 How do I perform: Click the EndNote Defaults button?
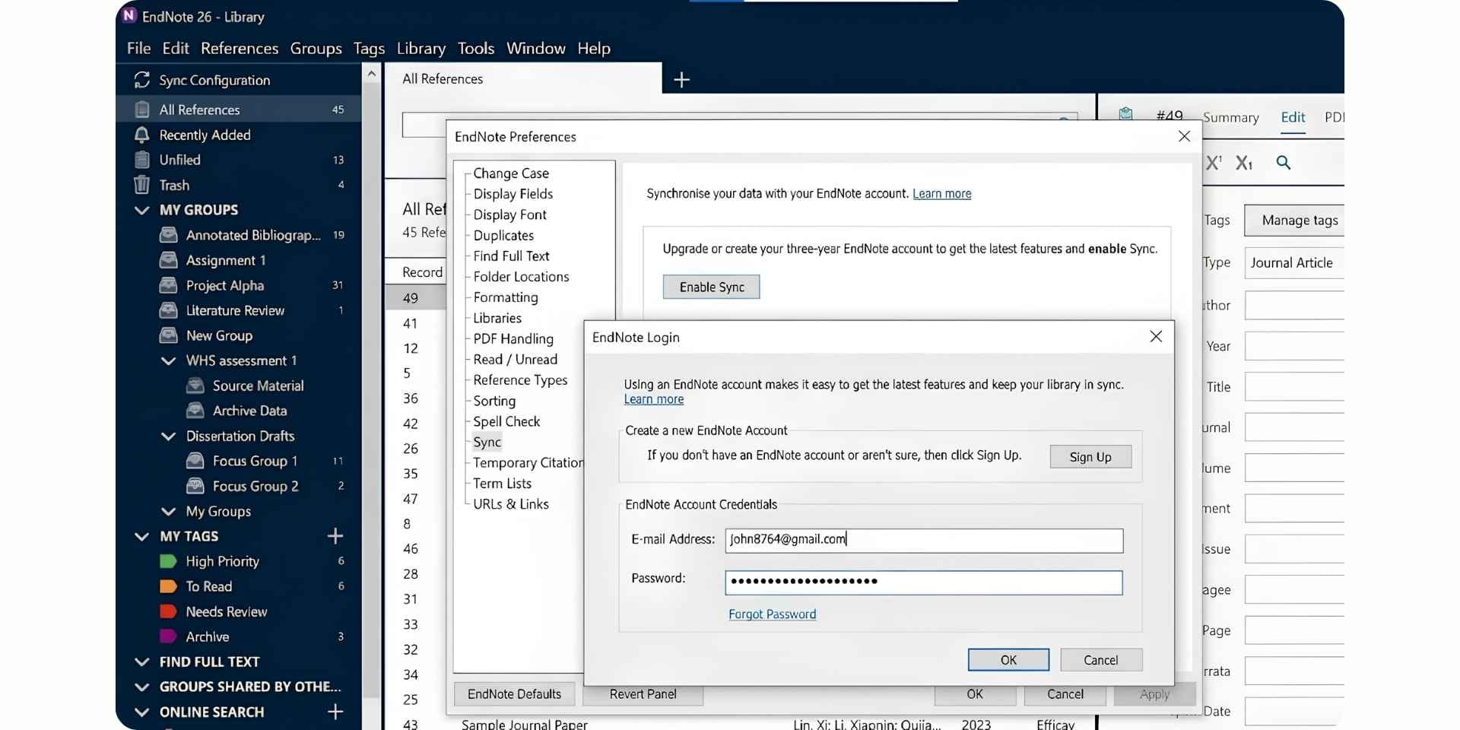(514, 693)
